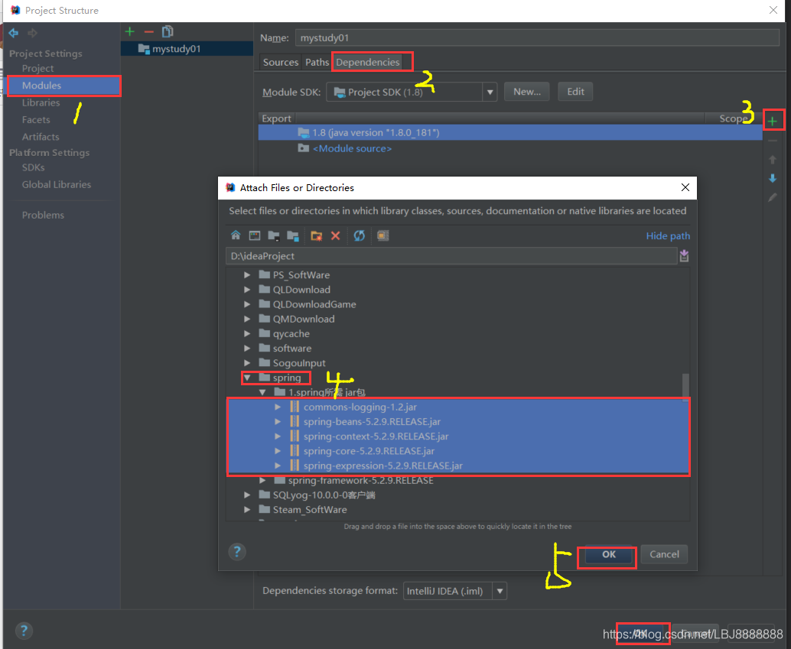Click the remove dependency minus icon on right

pyautogui.click(x=773, y=141)
